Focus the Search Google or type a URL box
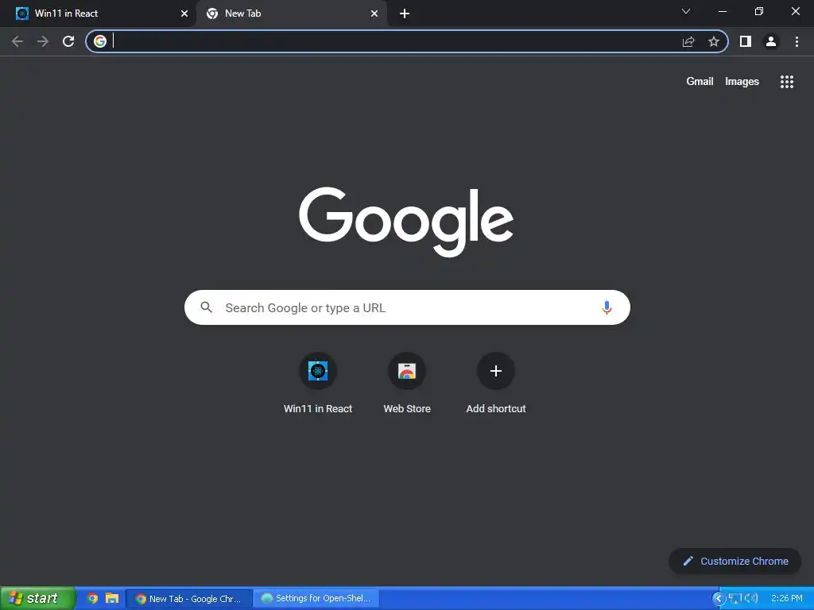Screen dimensions: 814x610 coord(407,307)
